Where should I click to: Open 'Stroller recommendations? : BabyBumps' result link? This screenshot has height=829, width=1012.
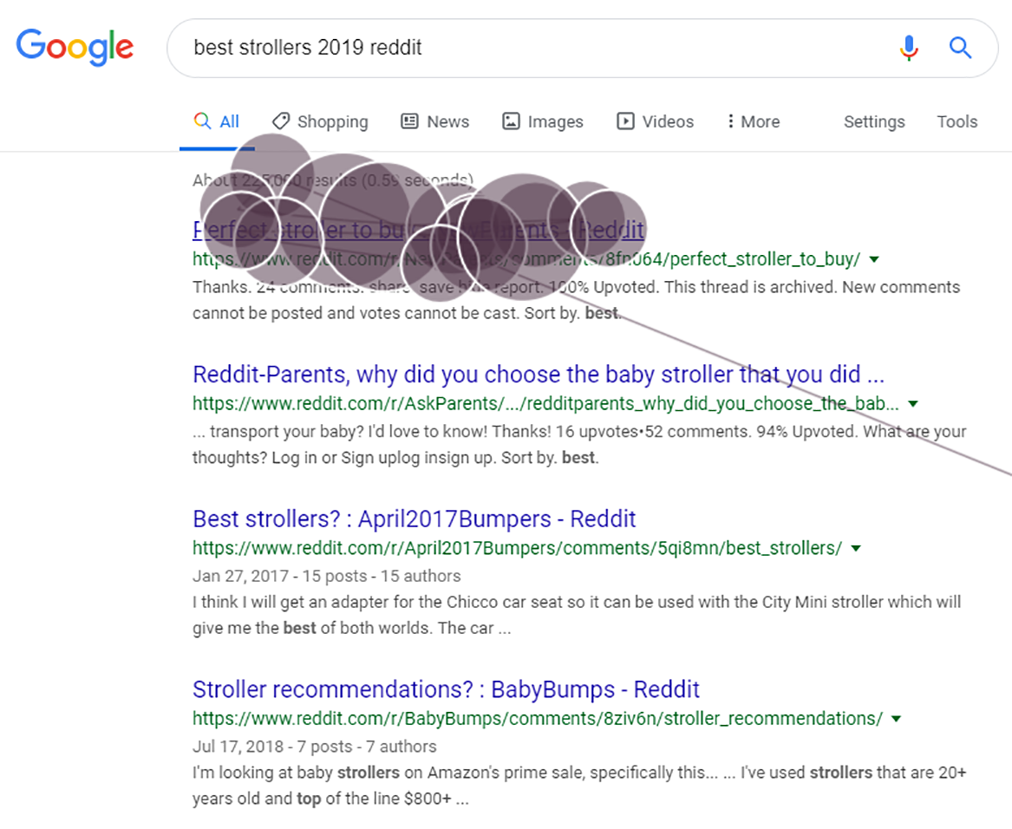point(446,689)
